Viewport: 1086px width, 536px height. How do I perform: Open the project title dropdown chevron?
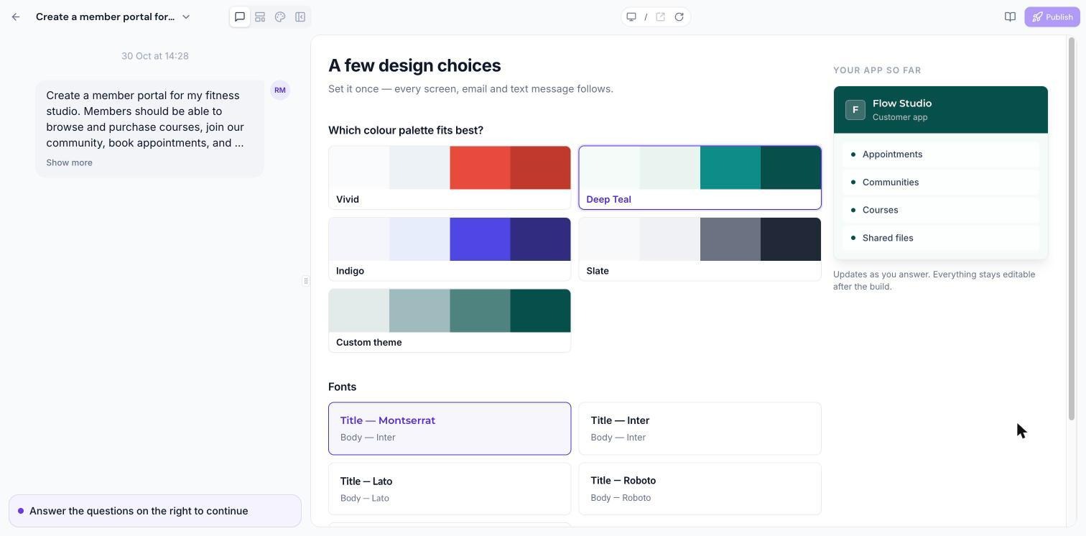186,17
